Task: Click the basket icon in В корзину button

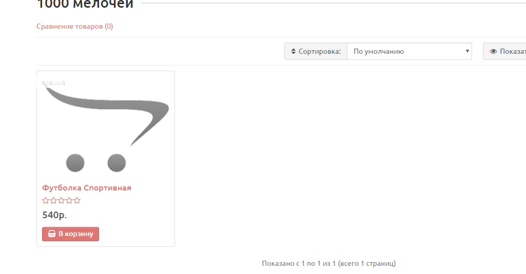Action: tap(52, 234)
